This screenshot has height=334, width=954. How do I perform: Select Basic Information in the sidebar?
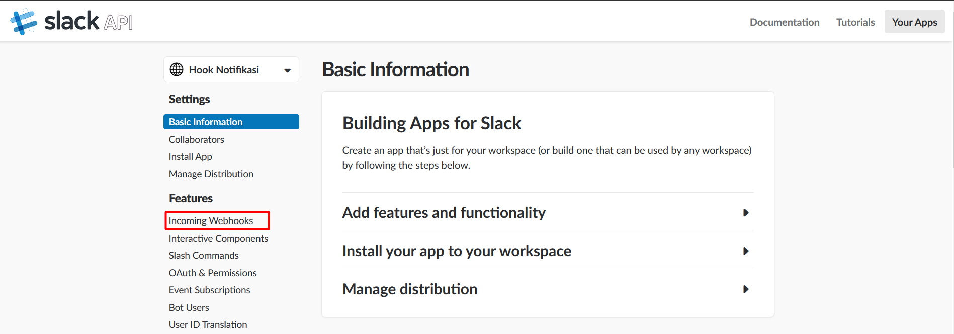[x=231, y=122]
